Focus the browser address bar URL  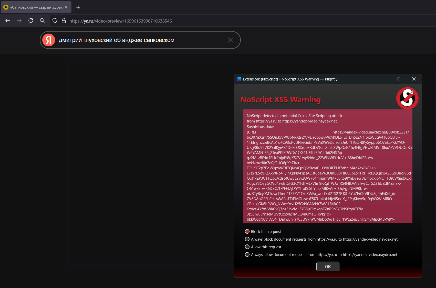pyautogui.click(x=121, y=21)
